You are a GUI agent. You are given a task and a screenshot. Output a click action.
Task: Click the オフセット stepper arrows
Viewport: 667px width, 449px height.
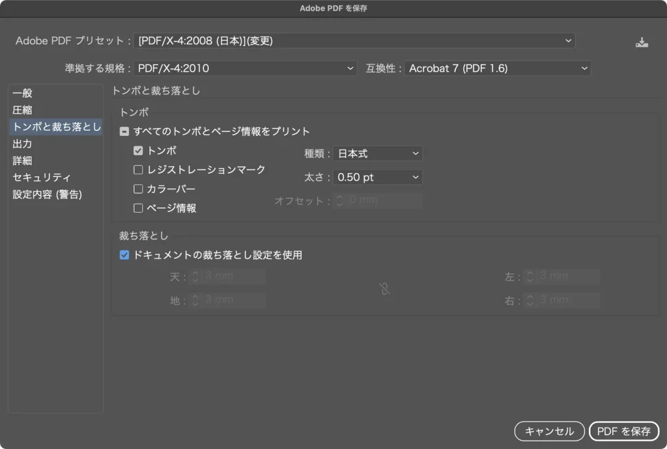click(x=339, y=200)
